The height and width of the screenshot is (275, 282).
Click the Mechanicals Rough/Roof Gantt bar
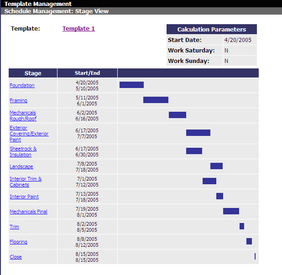tap(178, 115)
